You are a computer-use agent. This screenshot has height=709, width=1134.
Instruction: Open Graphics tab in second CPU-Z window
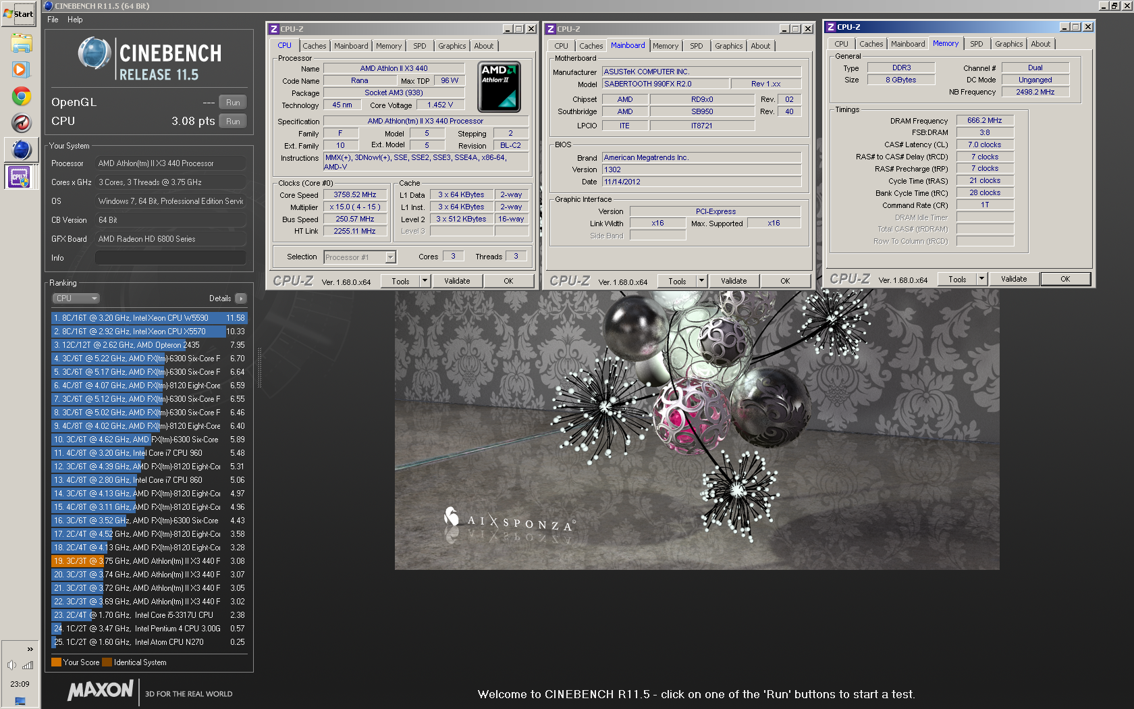click(x=728, y=46)
